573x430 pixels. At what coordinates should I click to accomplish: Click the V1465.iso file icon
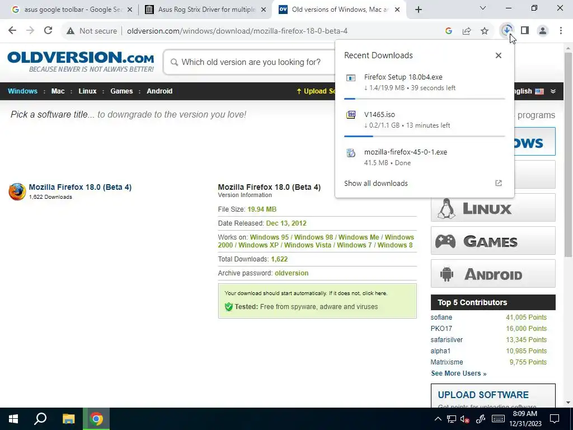click(351, 115)
